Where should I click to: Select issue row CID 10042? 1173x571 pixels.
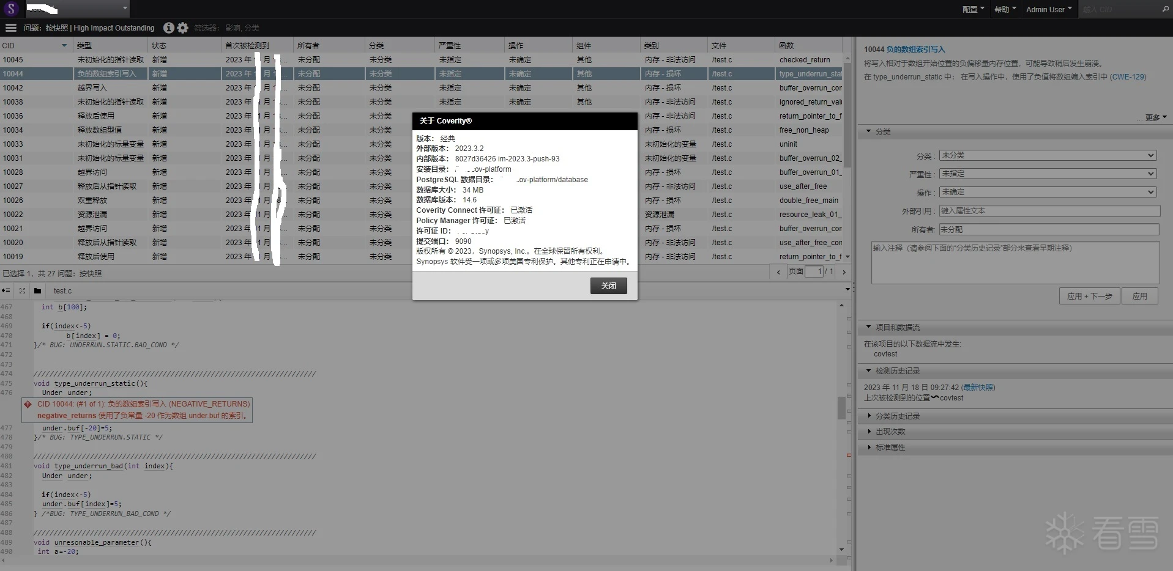[x=421, y=88]
